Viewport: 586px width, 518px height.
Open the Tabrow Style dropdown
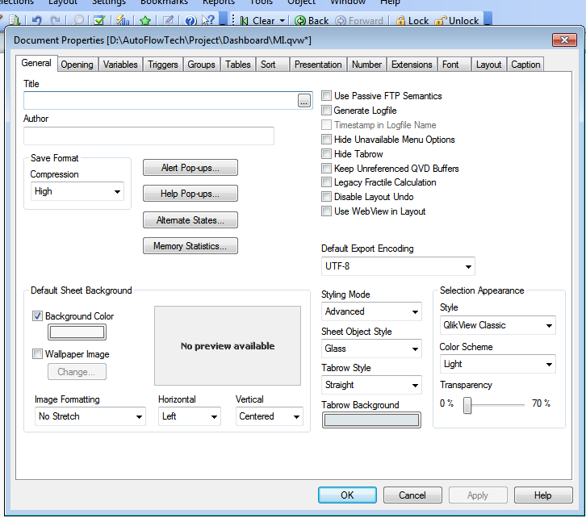coord(371,385)
